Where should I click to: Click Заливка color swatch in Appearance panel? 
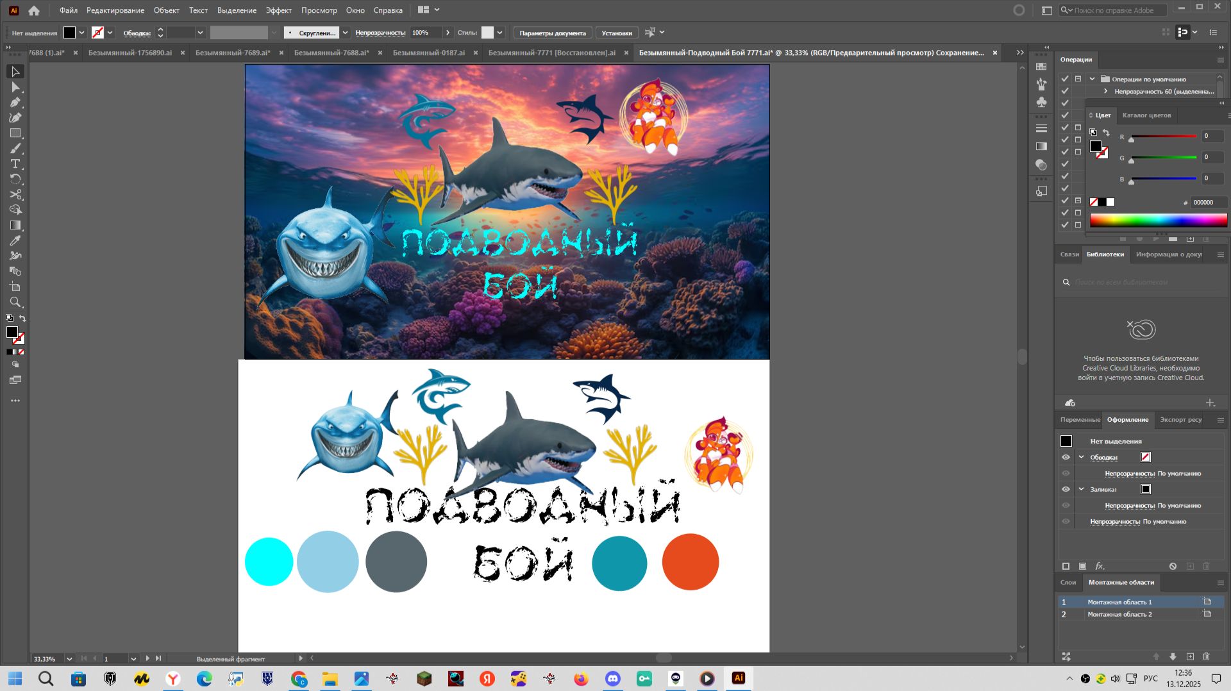pyautogui.click(x=1146, y=490)
